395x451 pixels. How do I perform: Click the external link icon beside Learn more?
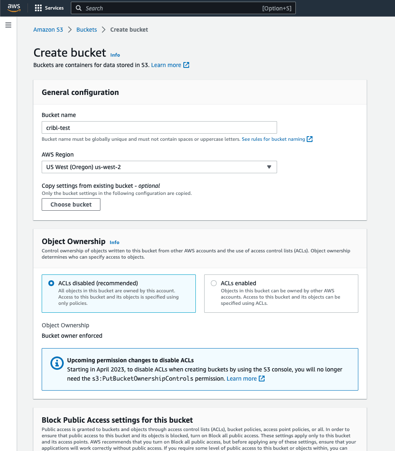coord(186,65)
